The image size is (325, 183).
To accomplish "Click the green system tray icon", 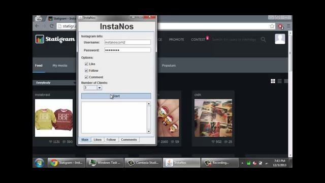I will point(248,163).
